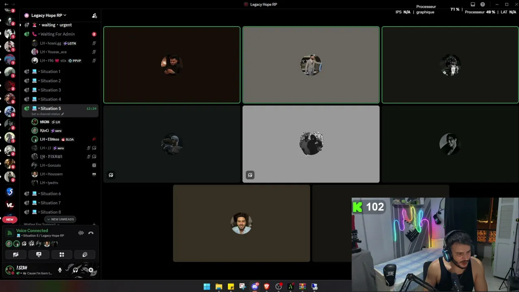This screenshot has height=292, width=519.
Task: Open the soundboard button in voice panel
Action: [85, 255]
